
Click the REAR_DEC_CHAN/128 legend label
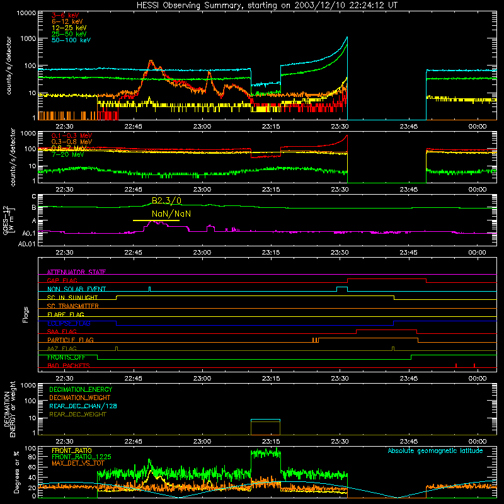(83, 406)
